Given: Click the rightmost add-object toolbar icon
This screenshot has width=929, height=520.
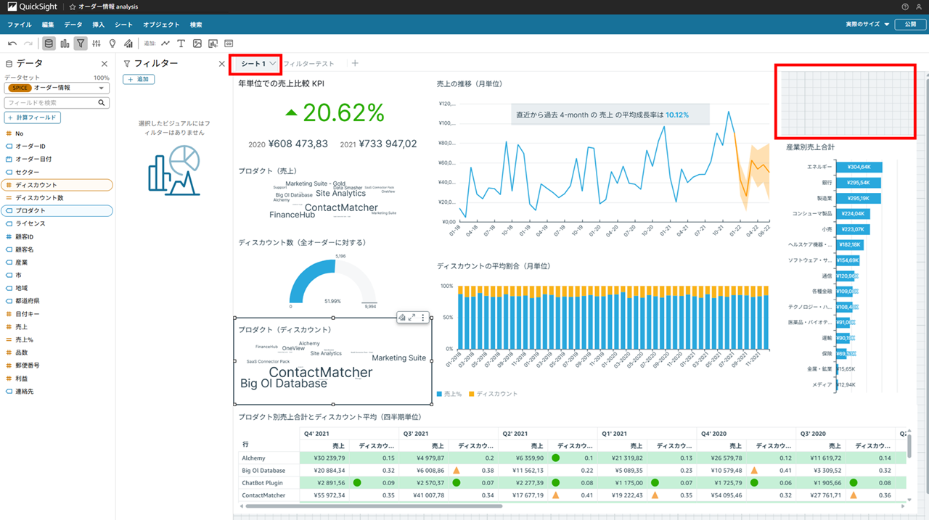Looking at the screenshot, I should pos(229,44).
